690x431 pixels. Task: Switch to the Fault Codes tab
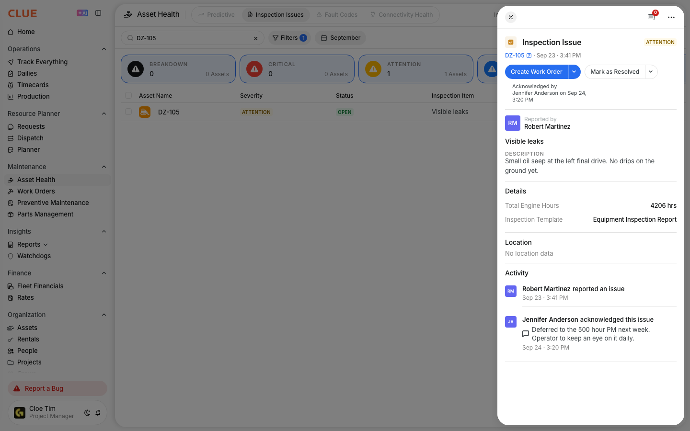[337, 15]
